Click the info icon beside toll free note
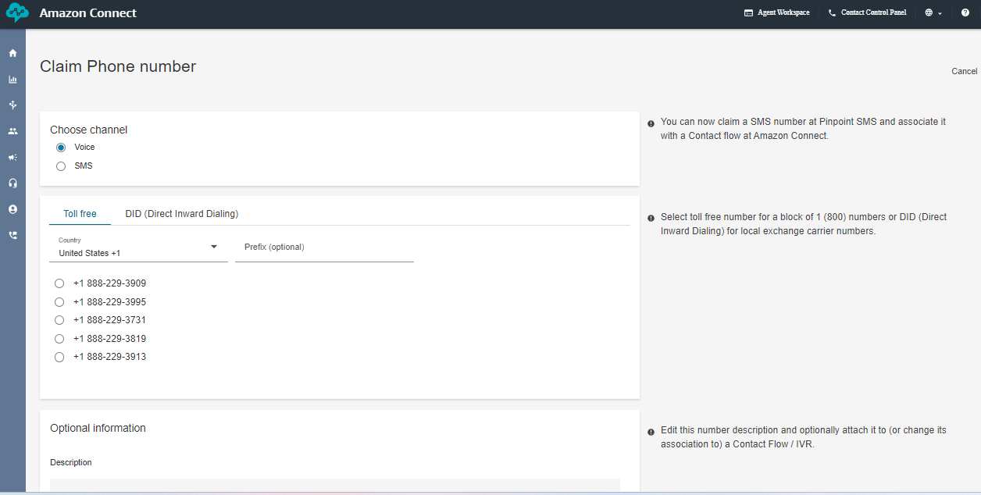The width and height of the screenshot is (981, 495). [651, 219]
